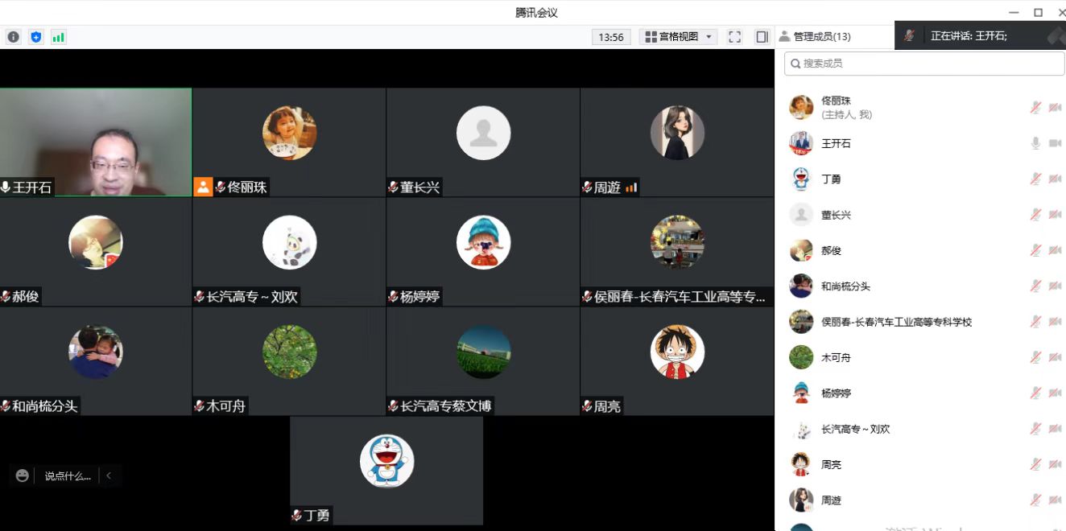Click the orange host badge on 佟丽珠's tile
Screen dimensions: 1066x531
tap(203, 187)
